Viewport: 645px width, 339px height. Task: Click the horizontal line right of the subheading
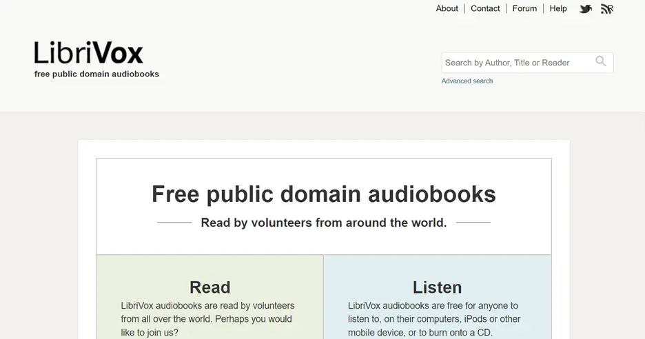[x=473, y=223]
